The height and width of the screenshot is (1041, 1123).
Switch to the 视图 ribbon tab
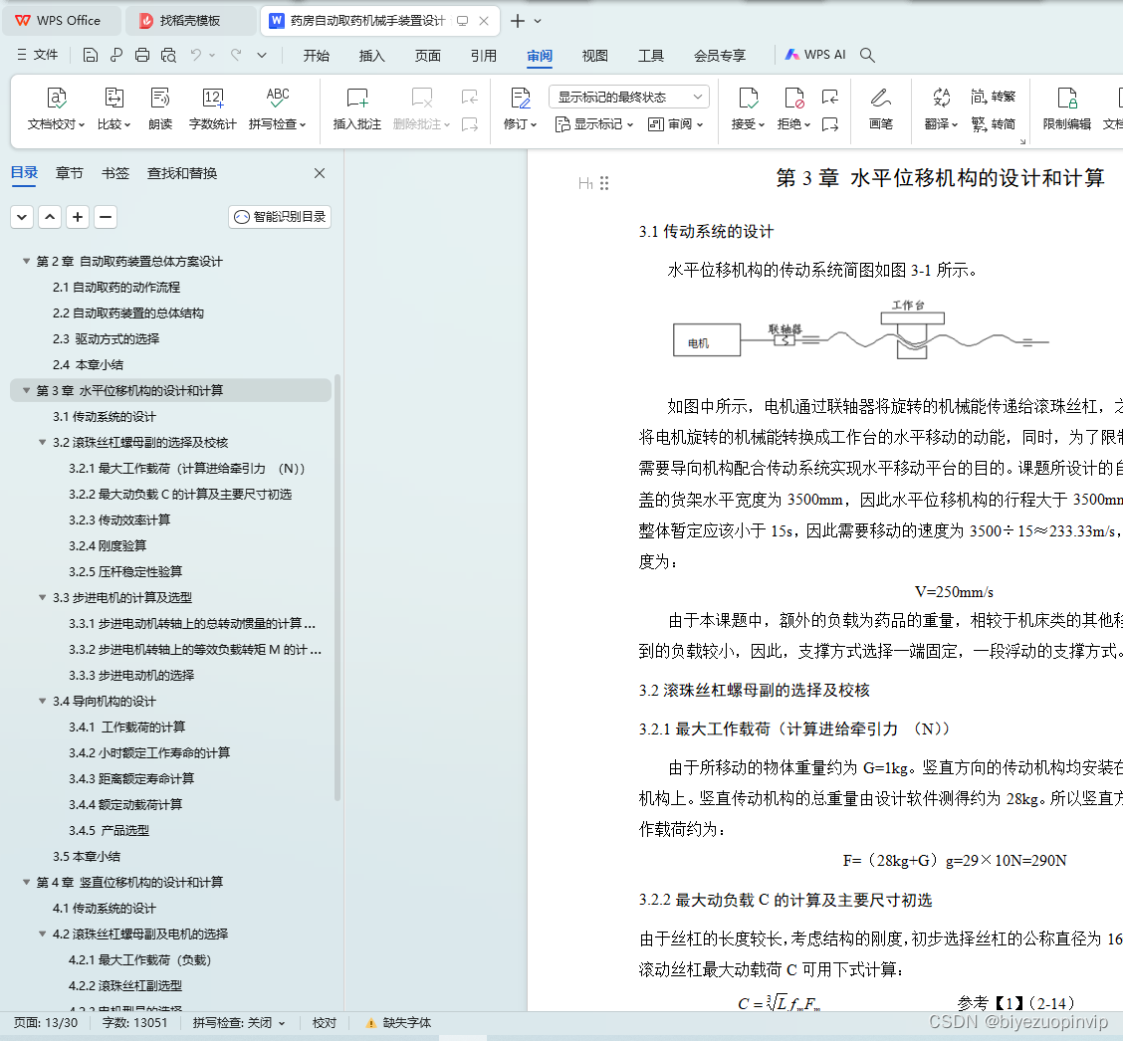[x=594, y=55]
